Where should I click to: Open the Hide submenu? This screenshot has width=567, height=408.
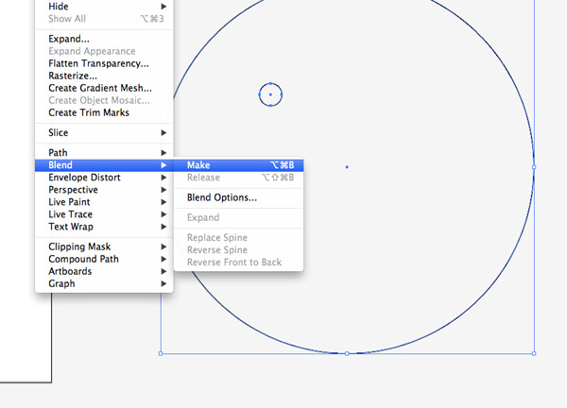point(59,7)
